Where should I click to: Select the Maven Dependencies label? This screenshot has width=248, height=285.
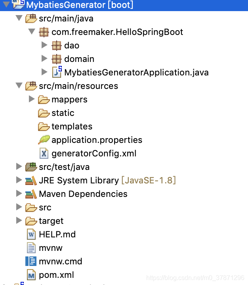pyautogui.click(x=83, y=194)
